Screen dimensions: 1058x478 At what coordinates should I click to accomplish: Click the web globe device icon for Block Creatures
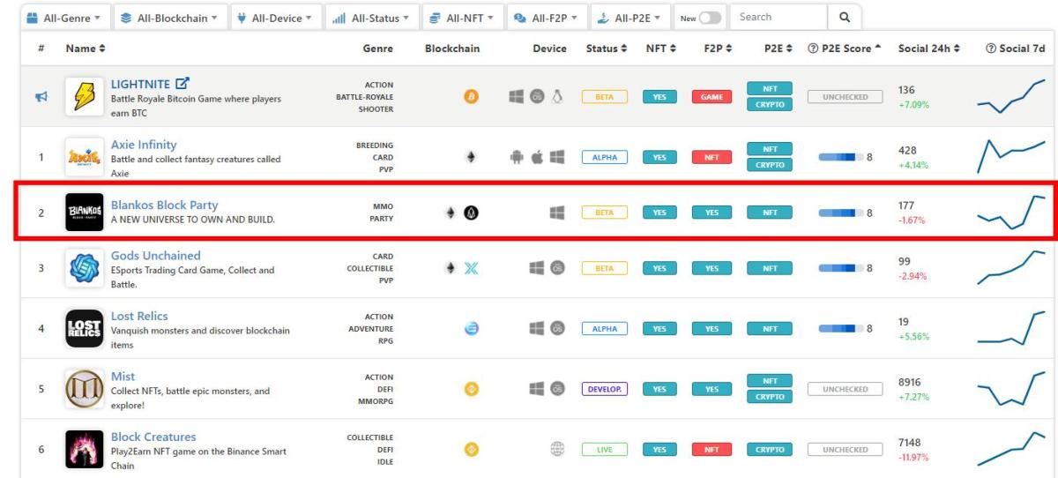coord(557,449)
